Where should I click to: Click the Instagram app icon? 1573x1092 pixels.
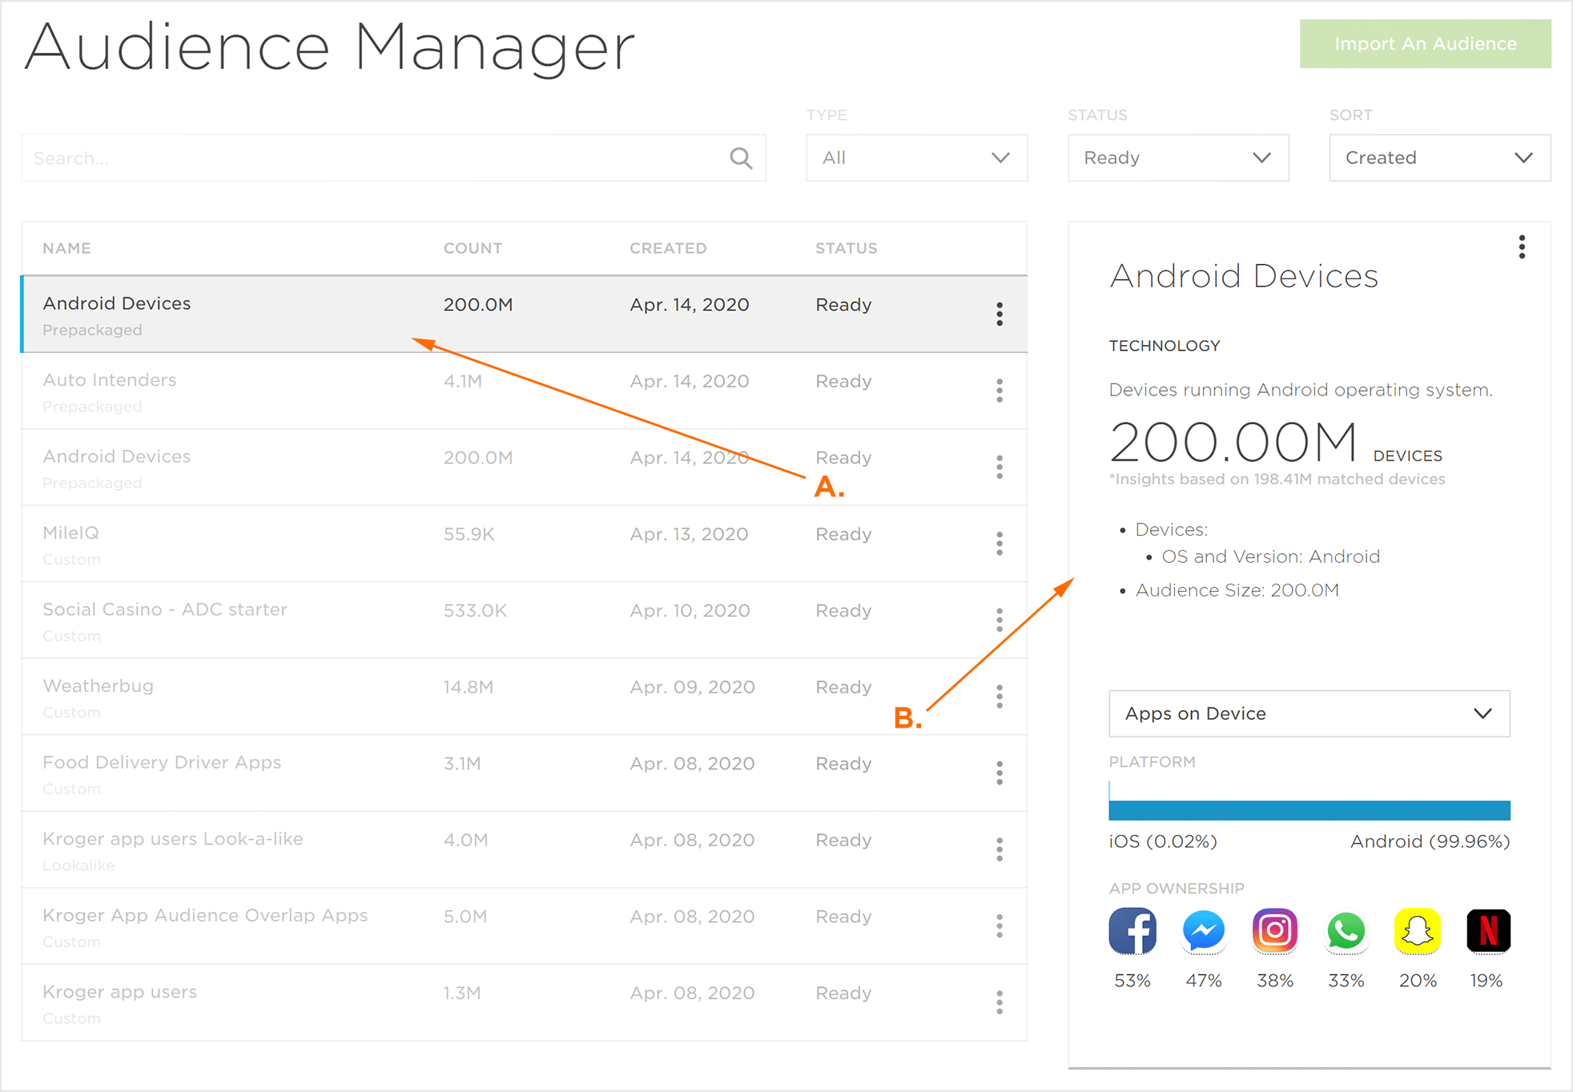(x=1274, y=931)
